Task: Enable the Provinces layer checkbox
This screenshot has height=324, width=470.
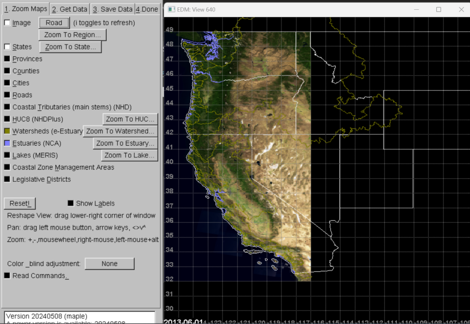Action: point(7,59)
